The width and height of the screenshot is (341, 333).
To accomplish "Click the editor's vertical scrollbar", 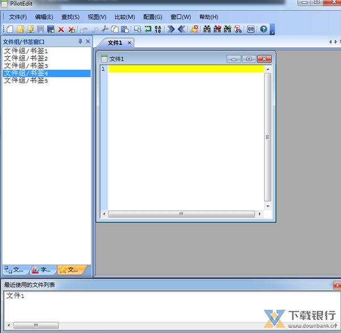I will (x=268, y=138).
